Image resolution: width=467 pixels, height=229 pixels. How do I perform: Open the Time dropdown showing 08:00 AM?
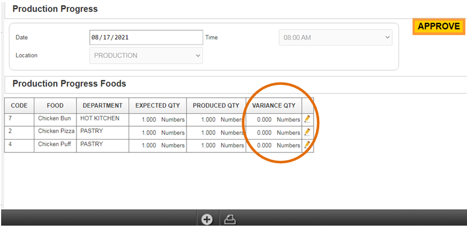(x=335, y=38)
